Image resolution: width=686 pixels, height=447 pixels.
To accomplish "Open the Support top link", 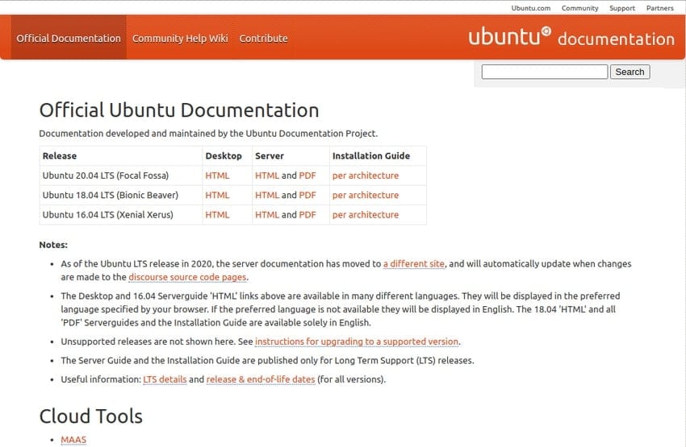I will click(x=622, y=8).
